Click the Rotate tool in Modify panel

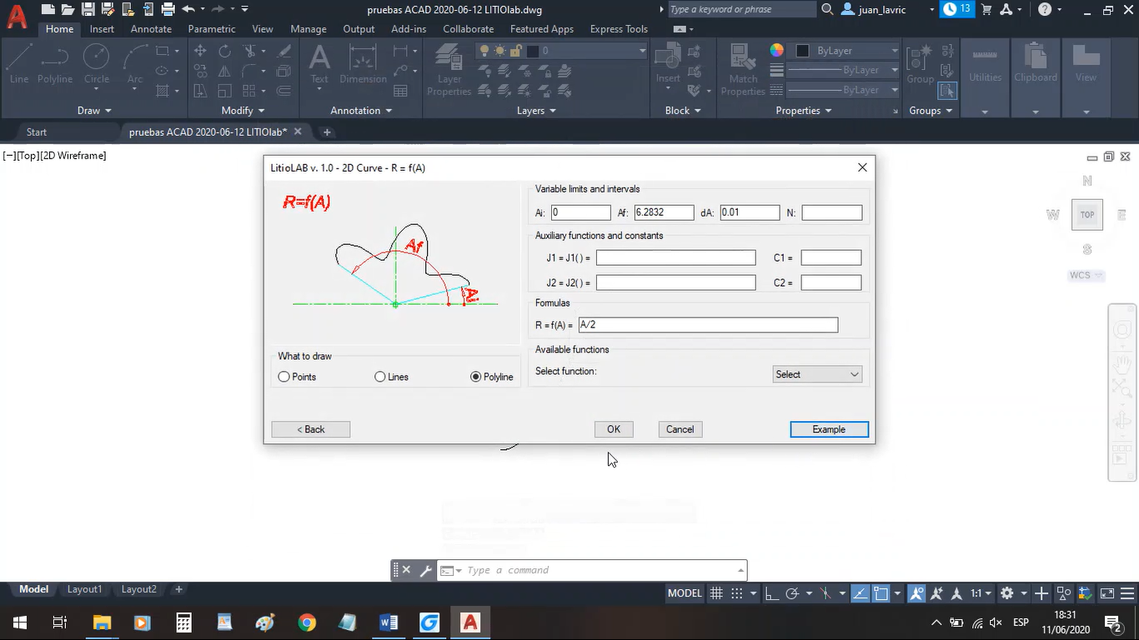tap(224, 51)
